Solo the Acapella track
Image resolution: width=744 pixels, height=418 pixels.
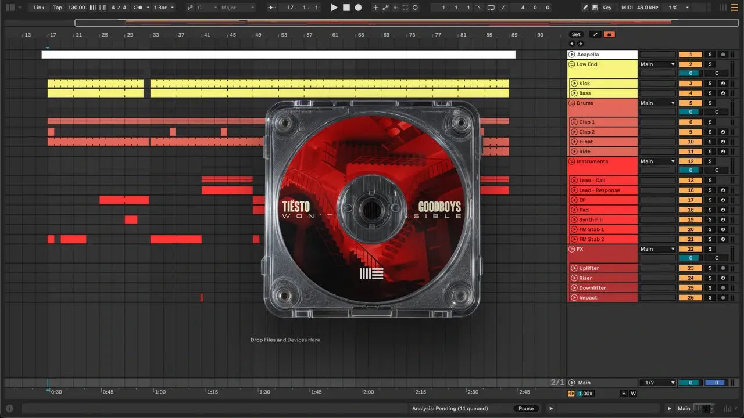[710, 55]
